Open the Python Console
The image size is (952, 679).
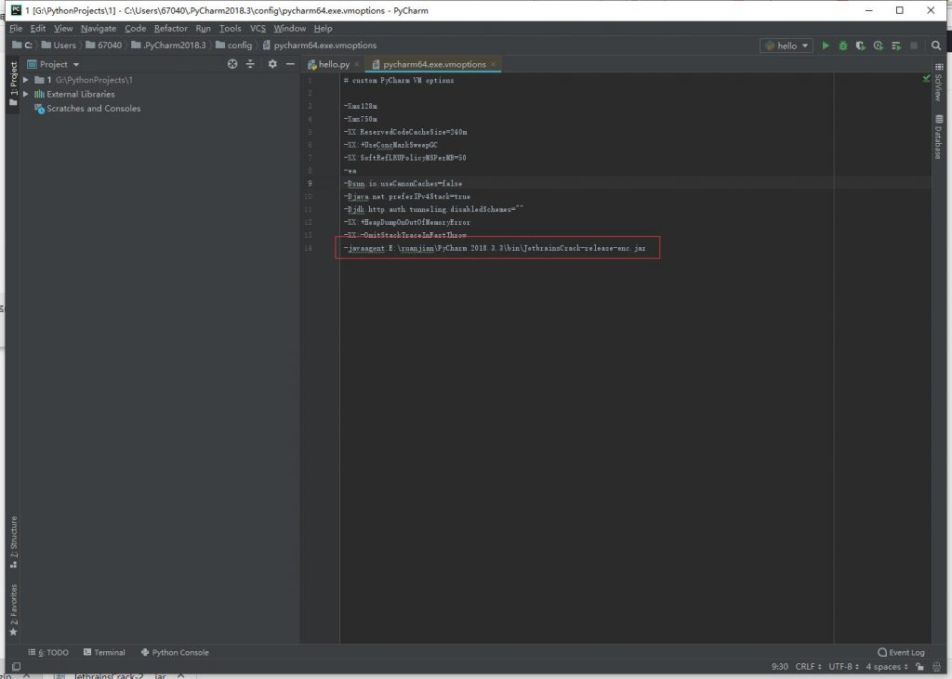pyautogui.click(x=175, y=652)
